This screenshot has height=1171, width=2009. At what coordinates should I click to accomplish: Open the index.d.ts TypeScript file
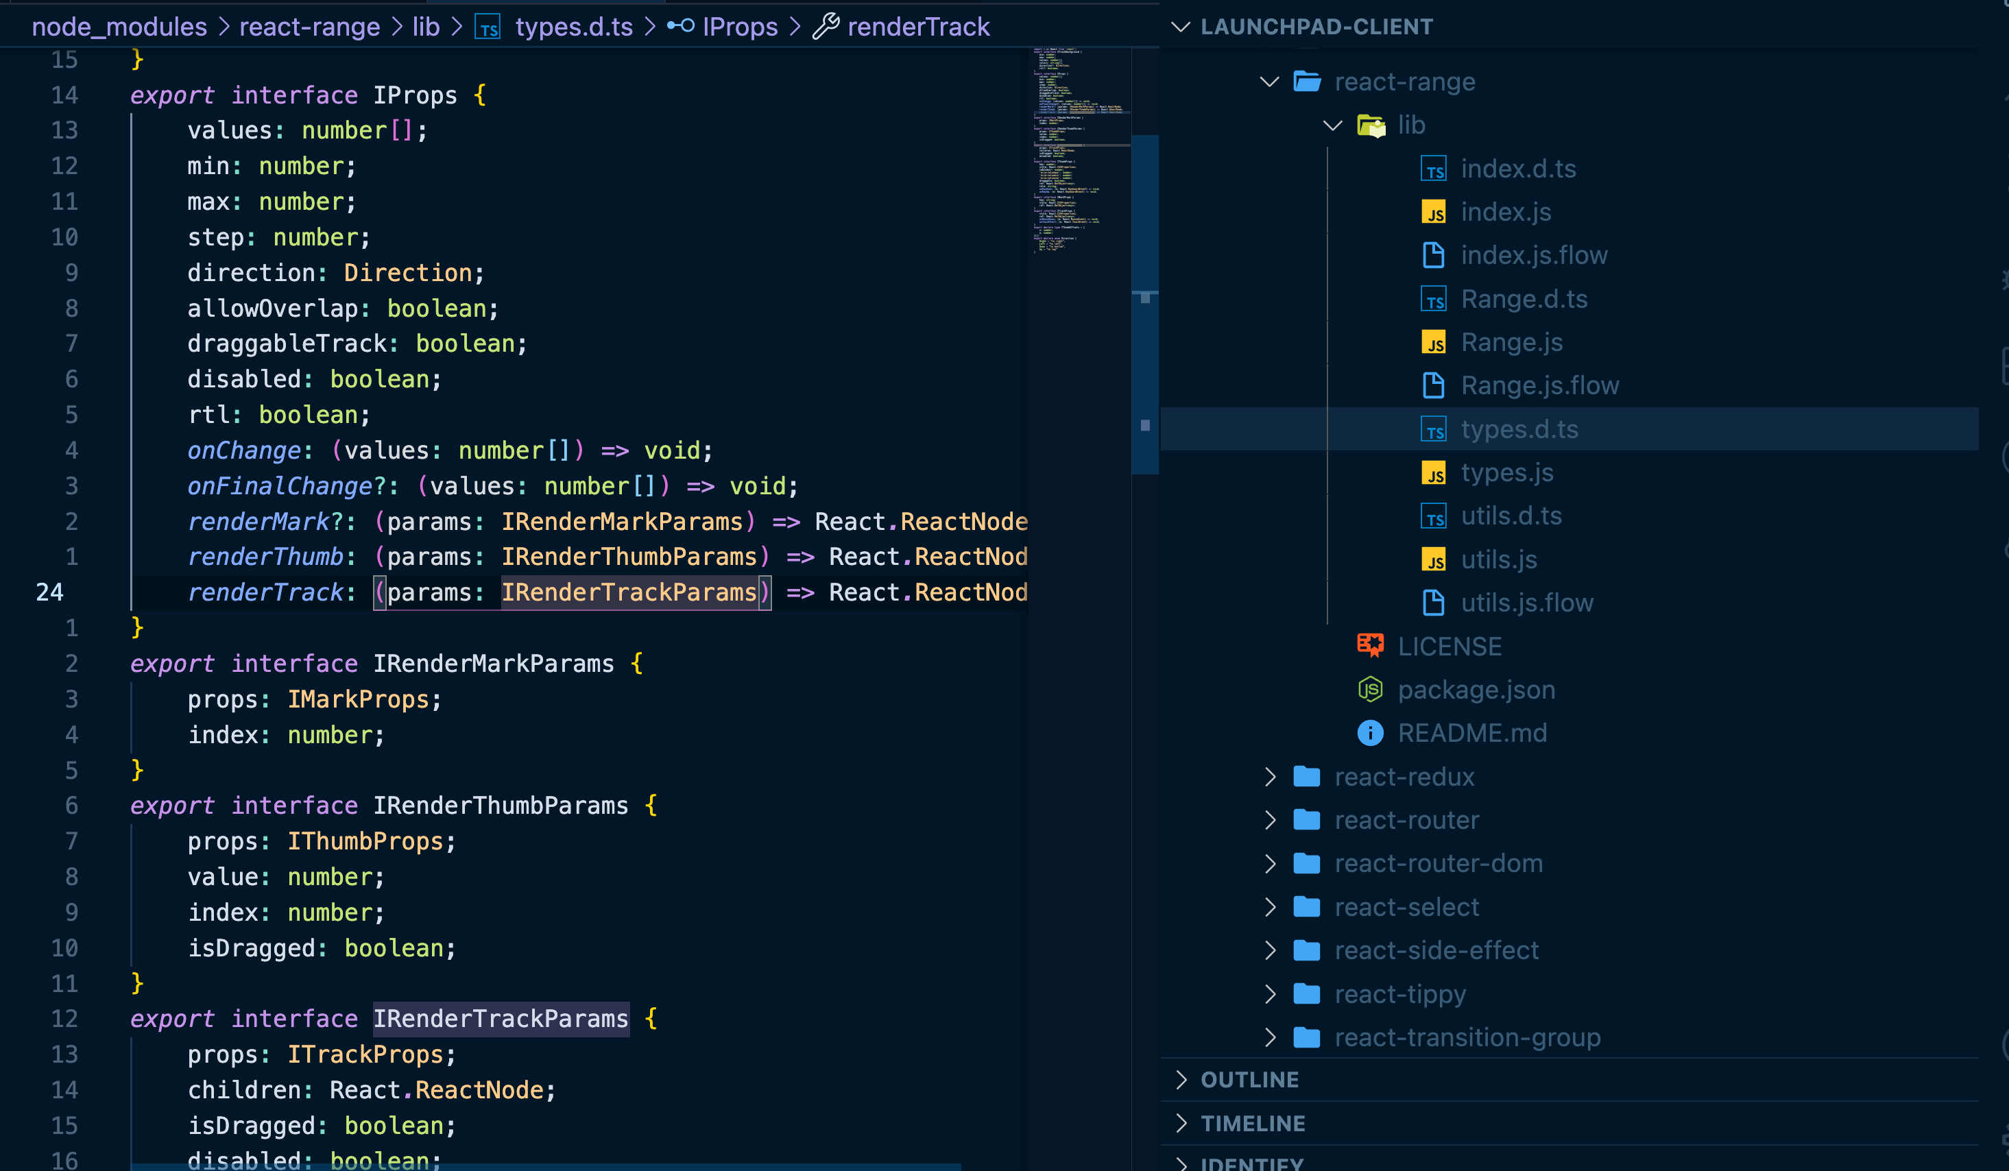[1517, 169]
